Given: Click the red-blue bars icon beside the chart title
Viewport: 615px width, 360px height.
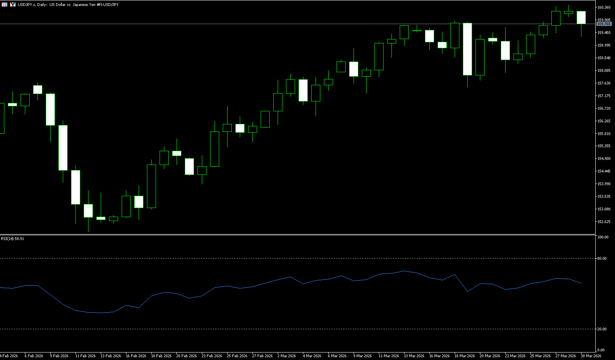Looking at the screenshot, I should 13,4.
